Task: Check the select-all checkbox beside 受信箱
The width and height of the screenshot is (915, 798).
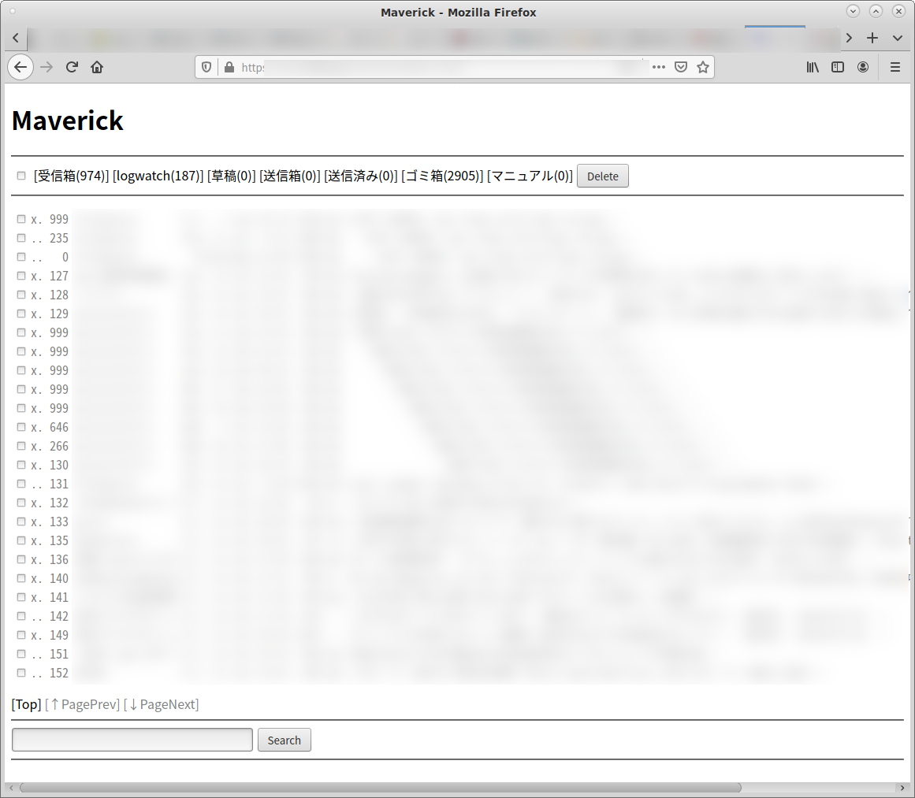Action: click(21, 176)
